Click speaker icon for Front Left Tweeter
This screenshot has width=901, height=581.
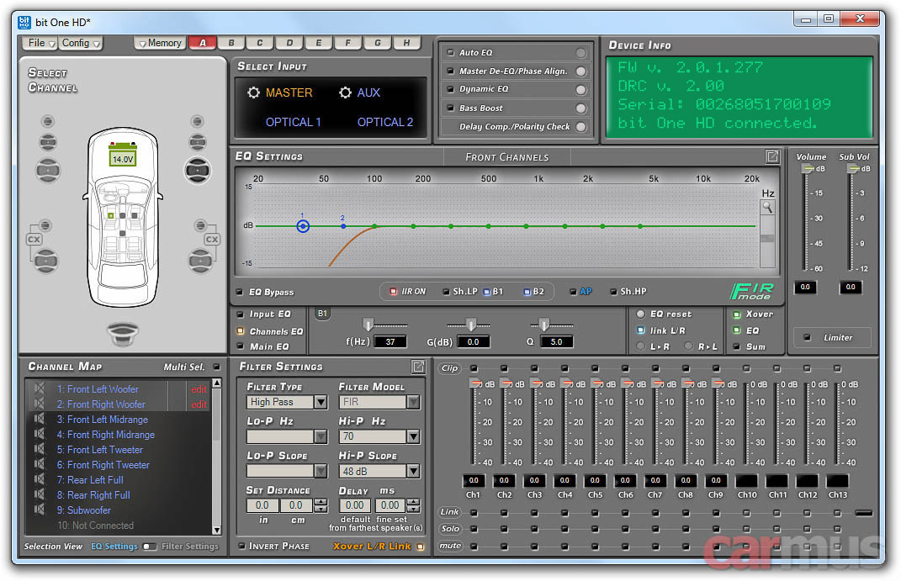39,449
